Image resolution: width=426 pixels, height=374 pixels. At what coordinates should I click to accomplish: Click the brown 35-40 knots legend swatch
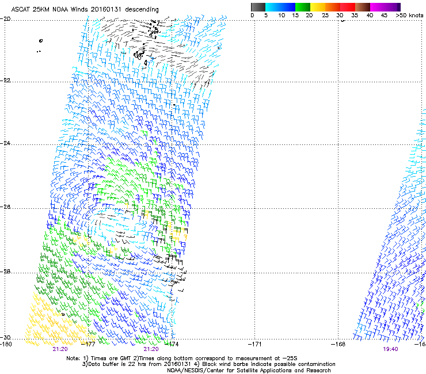pyautogui.click(x=363, y=7)
